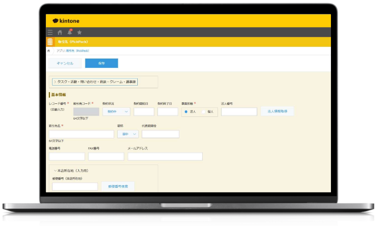Open the 敬称 dropdown
The image size is (375, 226).
[x=128, y=134]
